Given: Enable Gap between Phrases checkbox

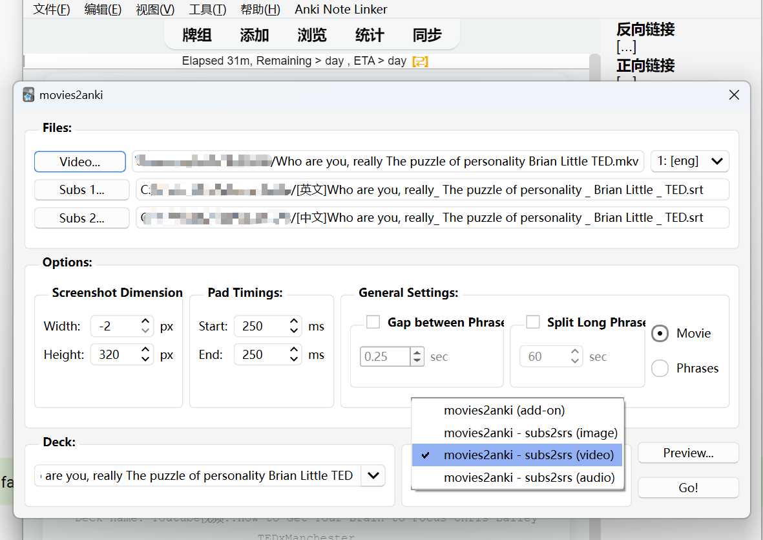Looking at the screenshot, I should 373,322.
